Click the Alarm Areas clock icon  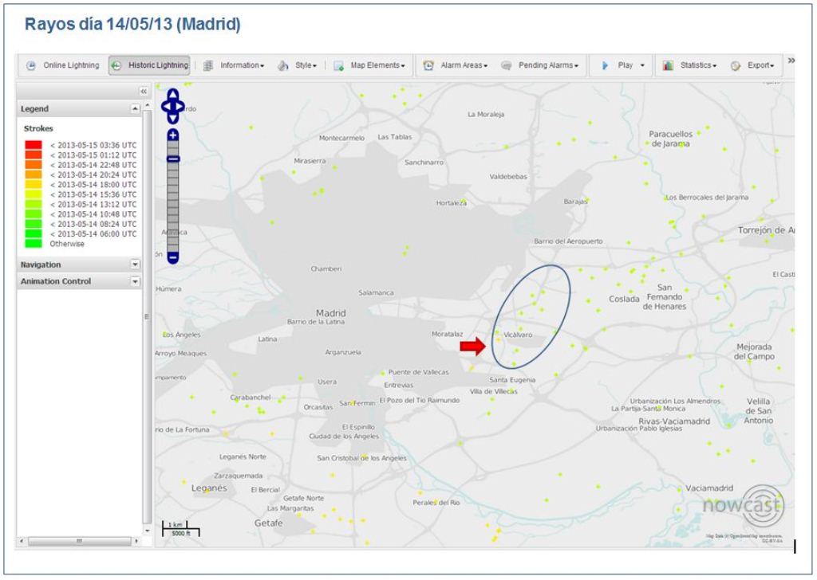[x=428, y=65]
